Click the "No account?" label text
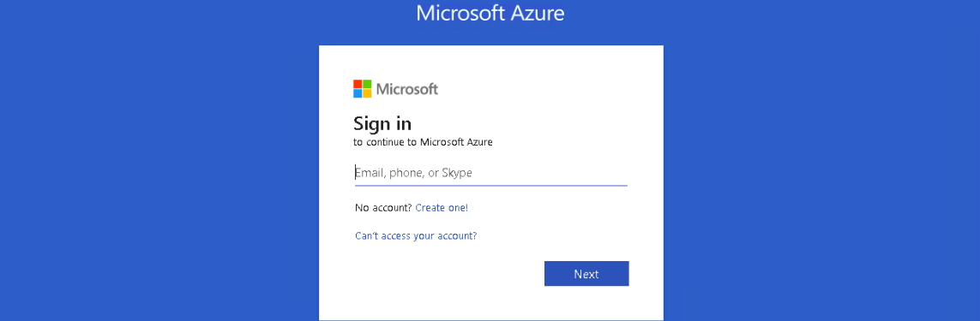 [x=384, y=207]
